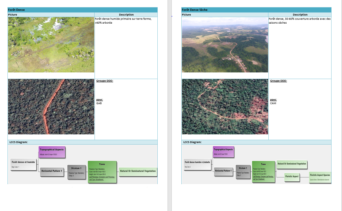Click the satellite image with red road under Forêt Dense

click(x=51, y=107)
